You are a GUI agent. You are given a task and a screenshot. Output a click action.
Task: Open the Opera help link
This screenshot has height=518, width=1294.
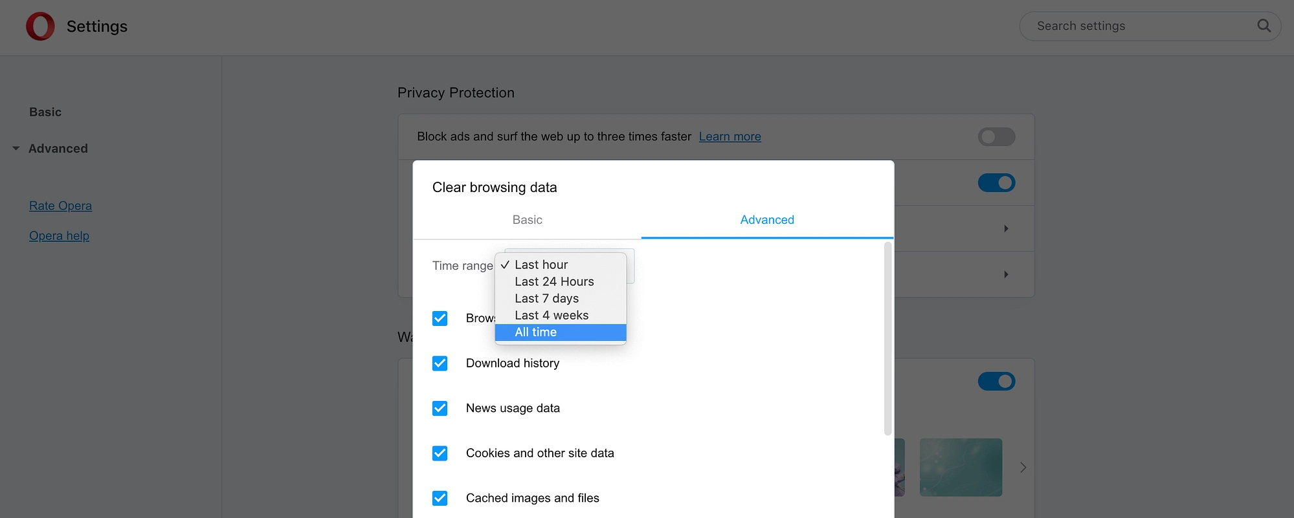[59, 236]
